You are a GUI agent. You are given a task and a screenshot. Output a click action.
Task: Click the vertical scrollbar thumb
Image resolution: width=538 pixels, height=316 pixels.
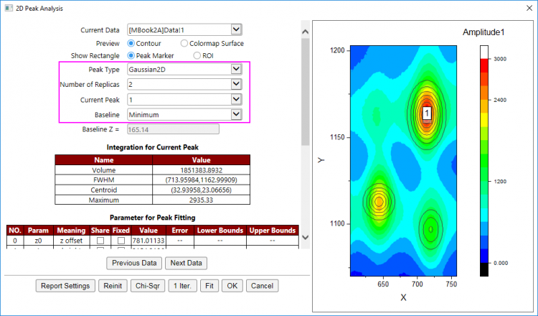305,91
